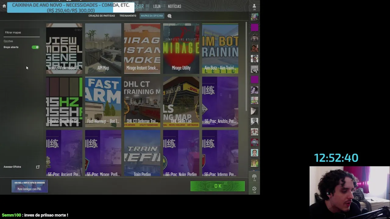Image resolution: width=390 pixels, height=219 pixels.
Task: Select green-background cartoon friend avatar
Action: (254, 153)
